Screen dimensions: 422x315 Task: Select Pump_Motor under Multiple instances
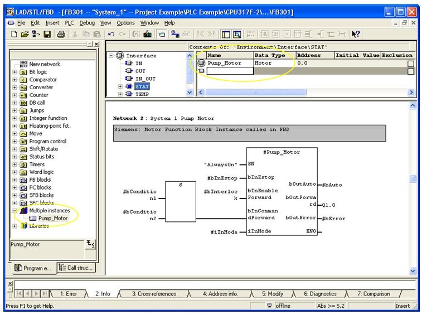click(x=52, y=218)
